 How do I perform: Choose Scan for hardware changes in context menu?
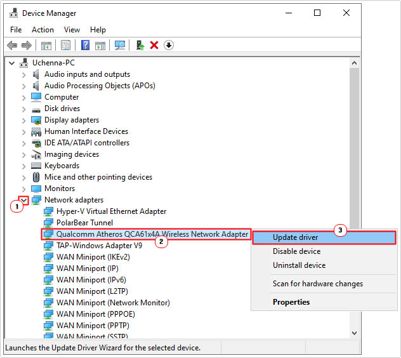click(324, 284)
